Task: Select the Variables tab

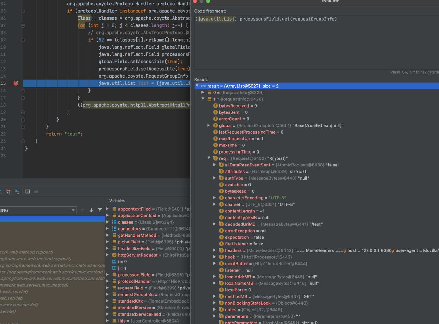Action: coord(117,201)
